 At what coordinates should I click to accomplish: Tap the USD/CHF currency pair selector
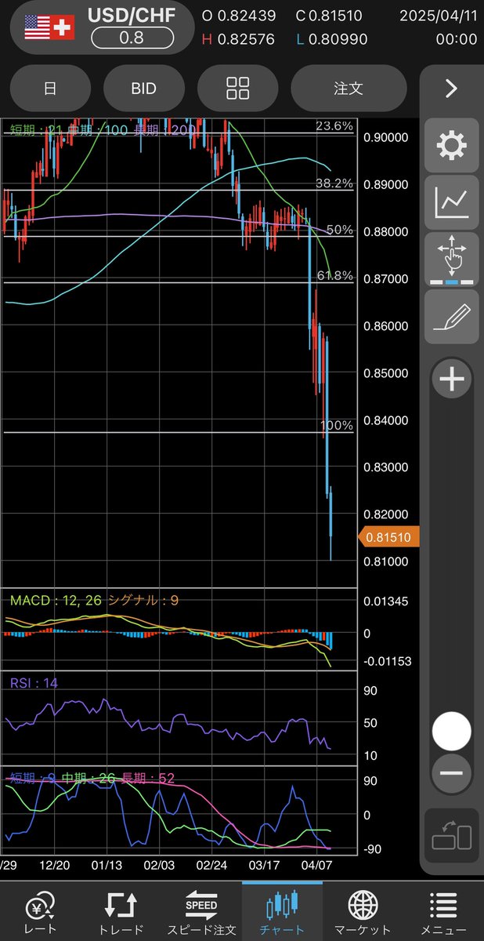[131, 16]
